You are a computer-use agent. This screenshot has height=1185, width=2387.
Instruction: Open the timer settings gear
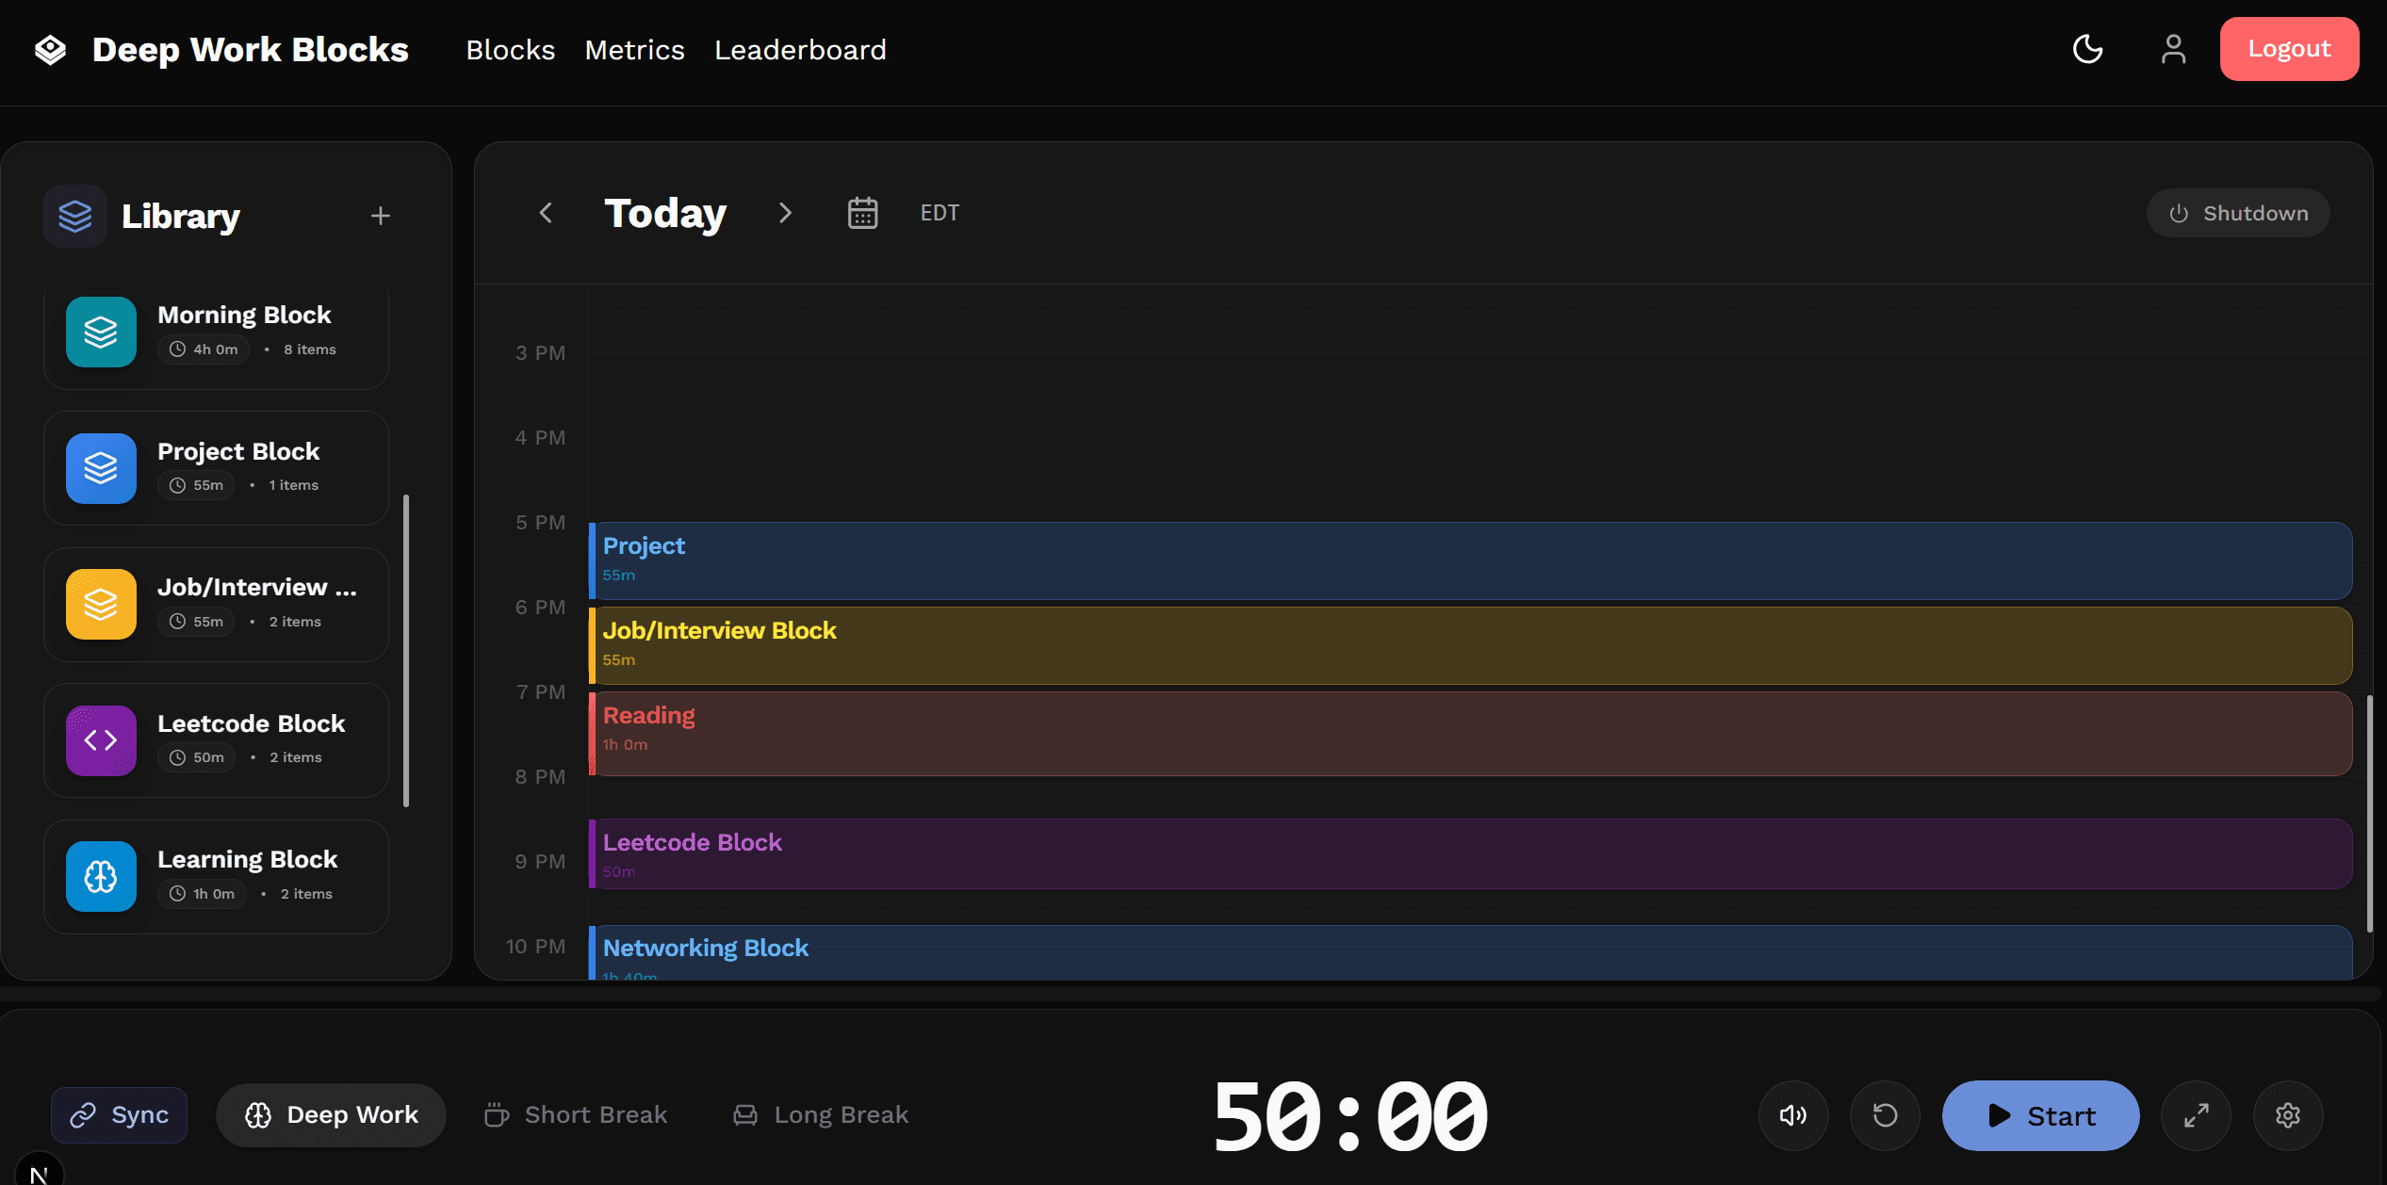click(2288, 1115)
